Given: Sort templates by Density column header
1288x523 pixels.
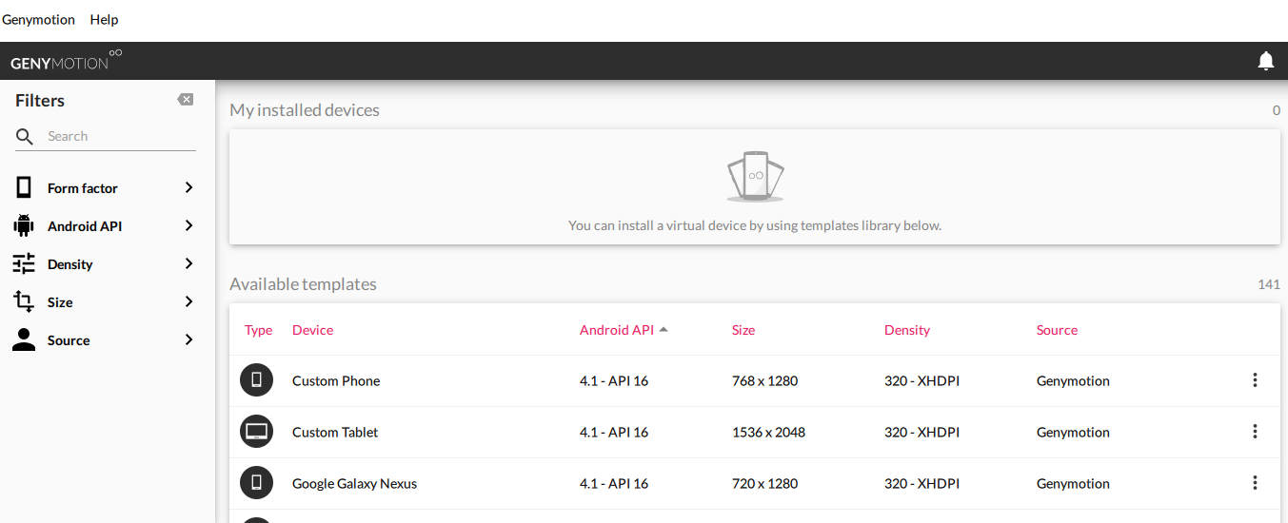Looking at the screenshot, I should 906,330.
